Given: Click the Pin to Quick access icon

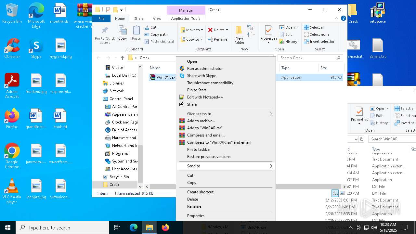Looking at the screenshot, I should pyautogui.click(x=105, y=31).
